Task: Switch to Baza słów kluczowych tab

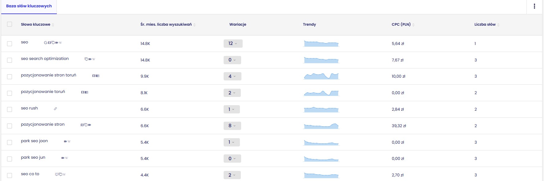Action: pos(29,6)
